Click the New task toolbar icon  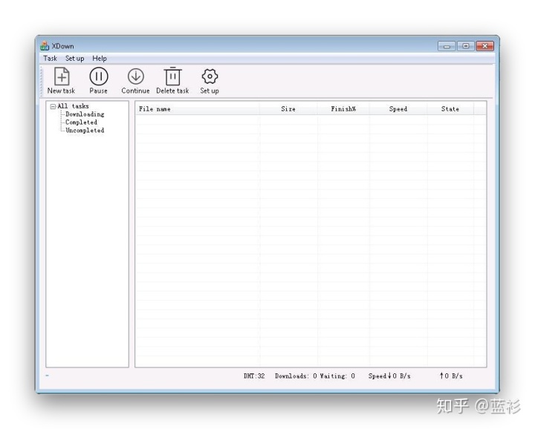pos(62,76)
